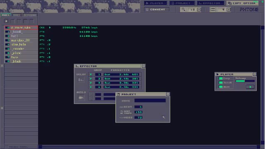Viewport: 265px width, 149px height.
Task: Toggle the Mute option in Player
Action: point(221,87)
